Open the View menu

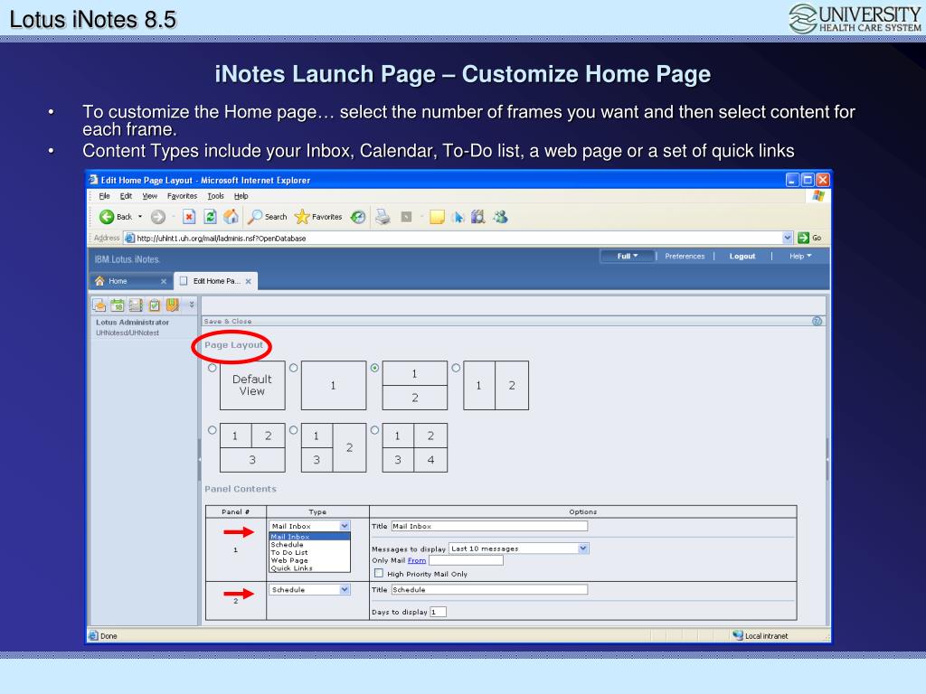click(149, 196)
